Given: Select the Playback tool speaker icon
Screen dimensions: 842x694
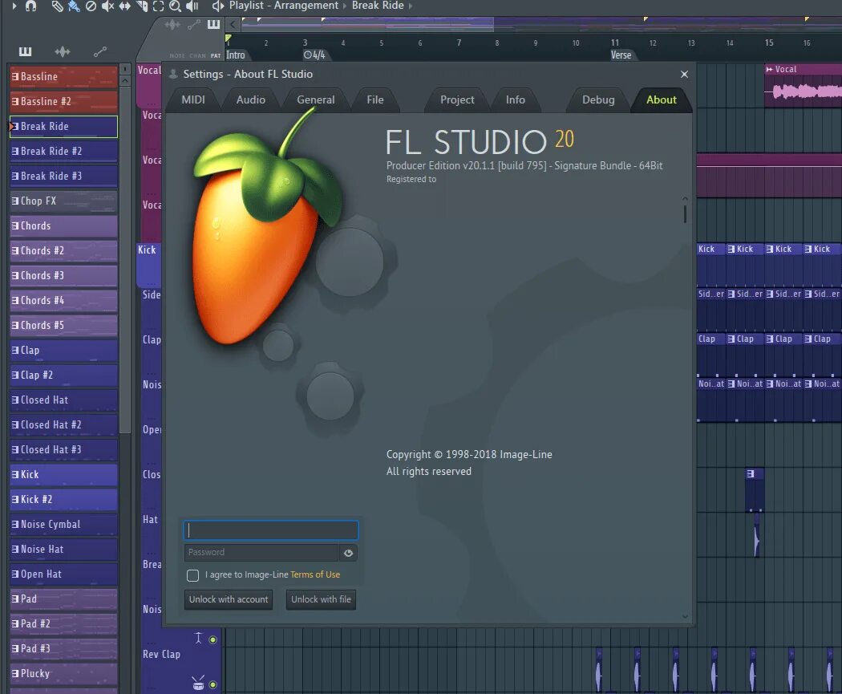Looking at the screenshot, I should (x=192, y=6).
